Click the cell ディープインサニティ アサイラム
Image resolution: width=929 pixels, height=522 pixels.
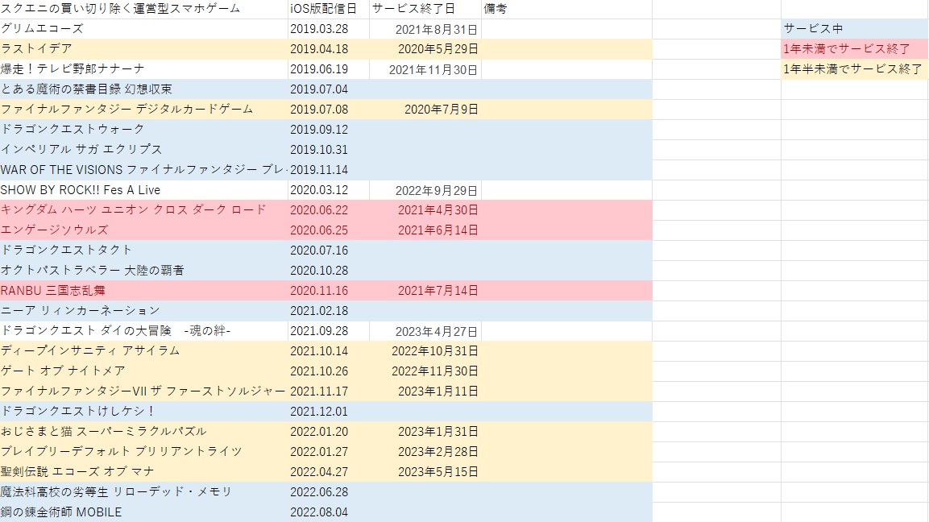144,351
